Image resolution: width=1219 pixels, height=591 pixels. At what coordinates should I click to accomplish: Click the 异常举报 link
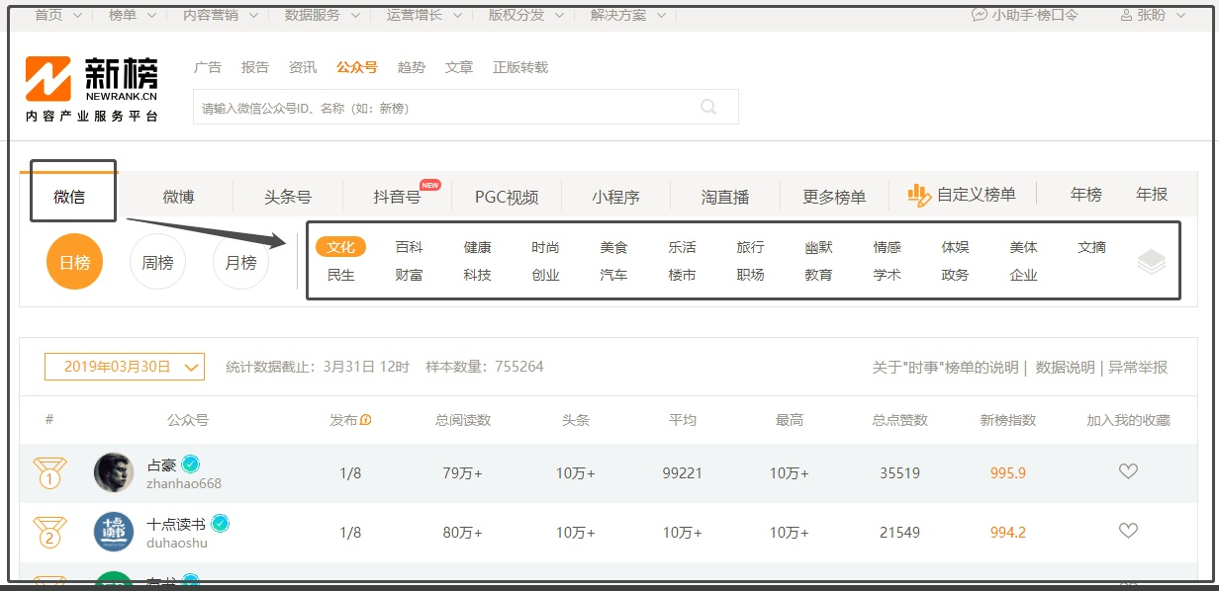point(1138,367)
